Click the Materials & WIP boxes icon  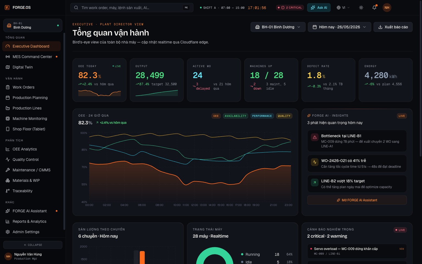[x=8, y=180]
